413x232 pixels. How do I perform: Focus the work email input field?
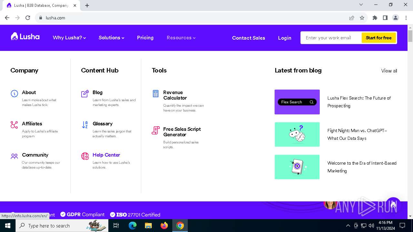(331, 38)
